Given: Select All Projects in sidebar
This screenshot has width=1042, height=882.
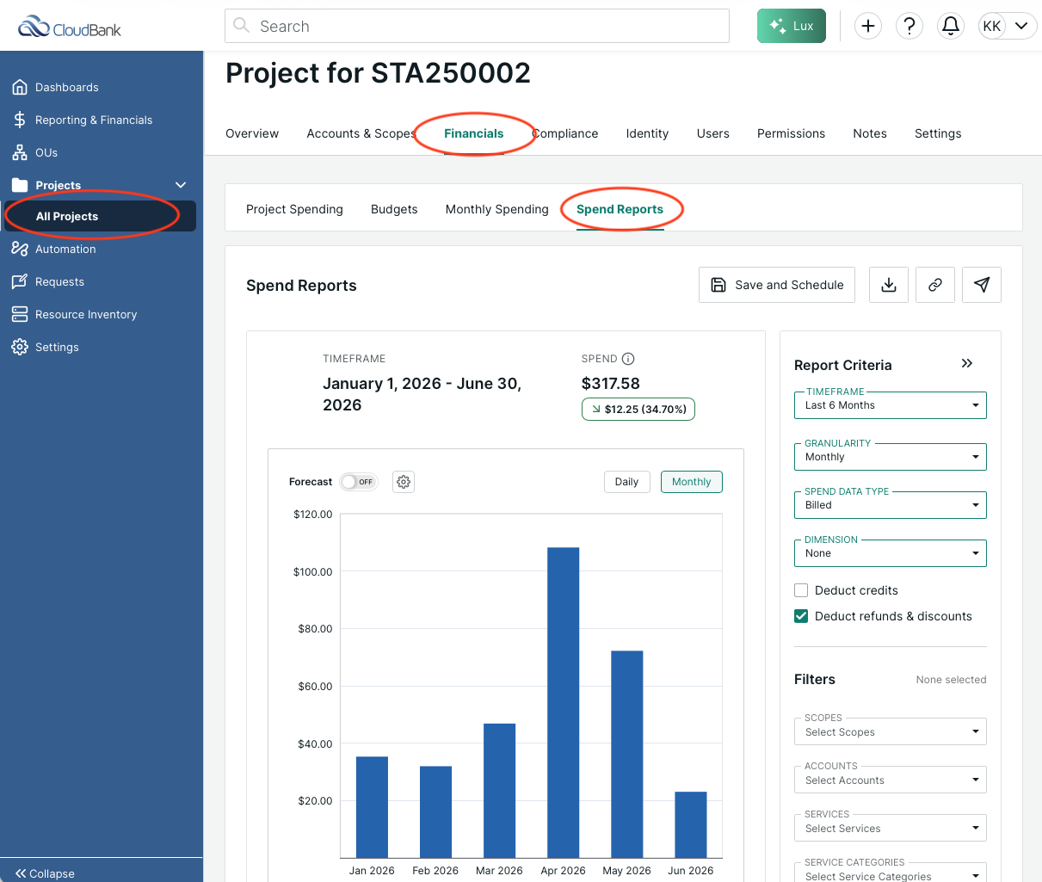Looking at the screenshot, I should (100, 216).
